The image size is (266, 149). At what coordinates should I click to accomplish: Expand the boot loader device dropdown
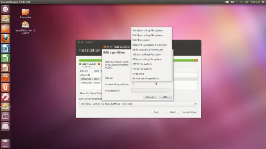[x=195, y=104]
